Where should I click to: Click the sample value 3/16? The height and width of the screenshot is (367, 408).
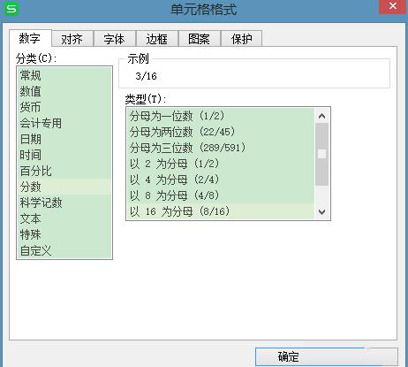click(146, 76)
